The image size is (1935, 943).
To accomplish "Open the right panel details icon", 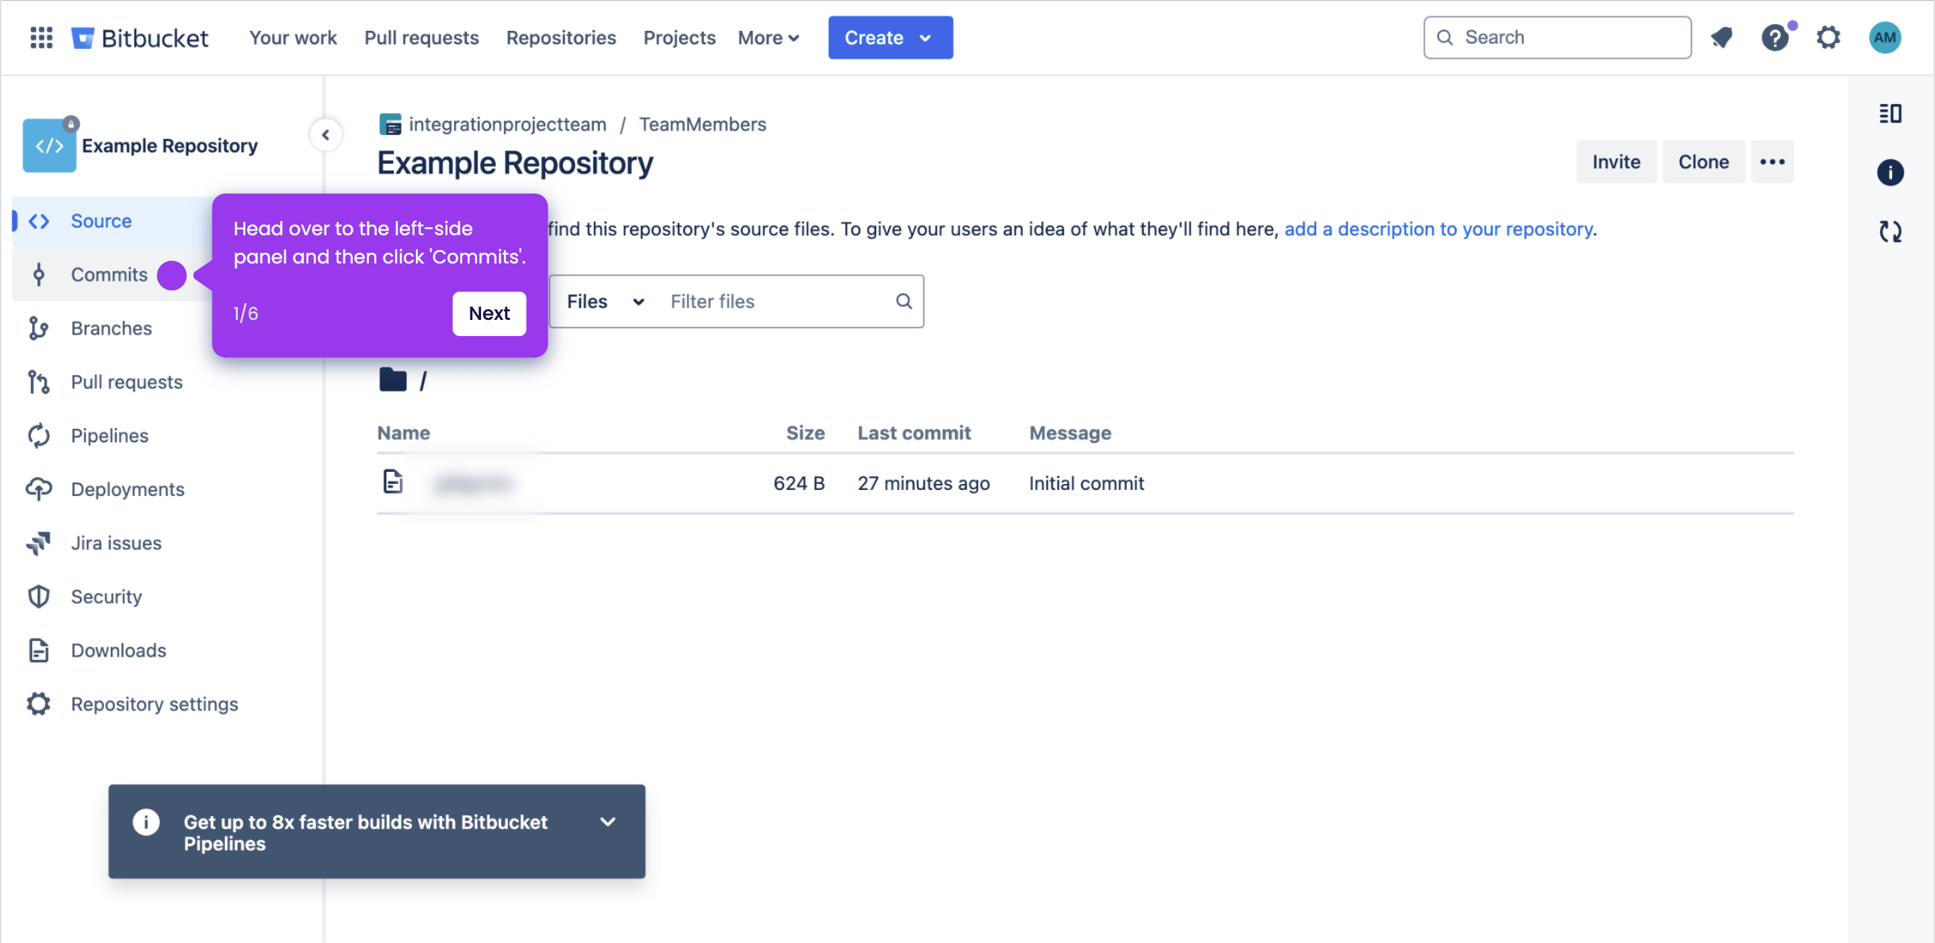I will pyautogui.click(x=1890, y=114).
